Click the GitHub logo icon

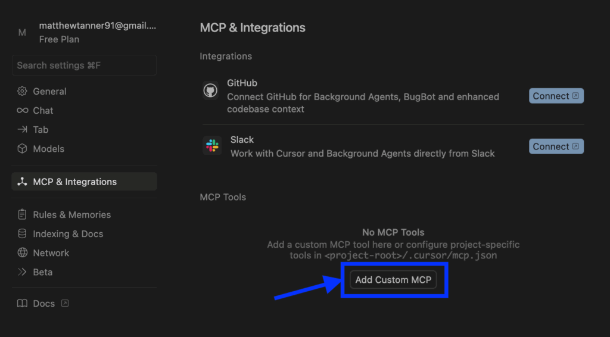[x=210, y=91]
